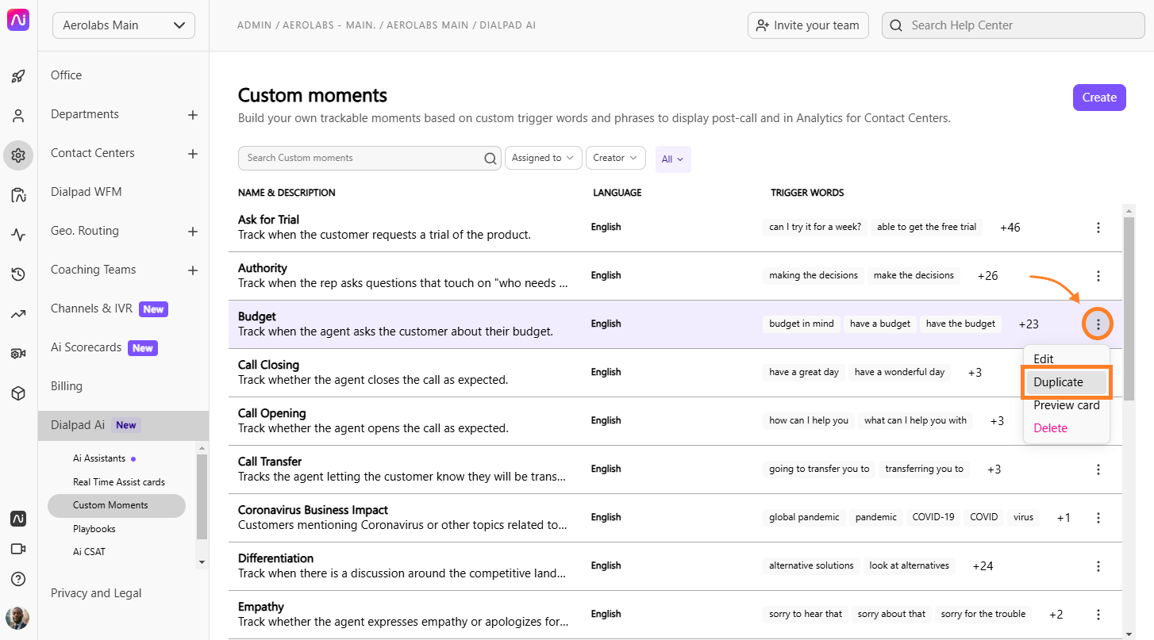Choose Duplicate from the context menu

click(x=1066, y=382)
